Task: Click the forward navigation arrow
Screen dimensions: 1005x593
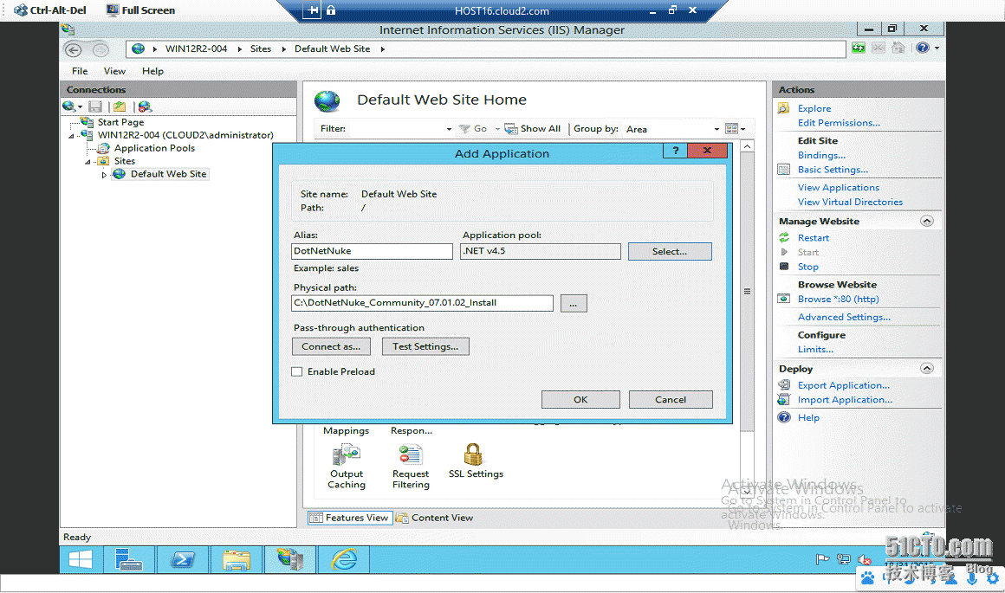Action: [x=100, y=50]
